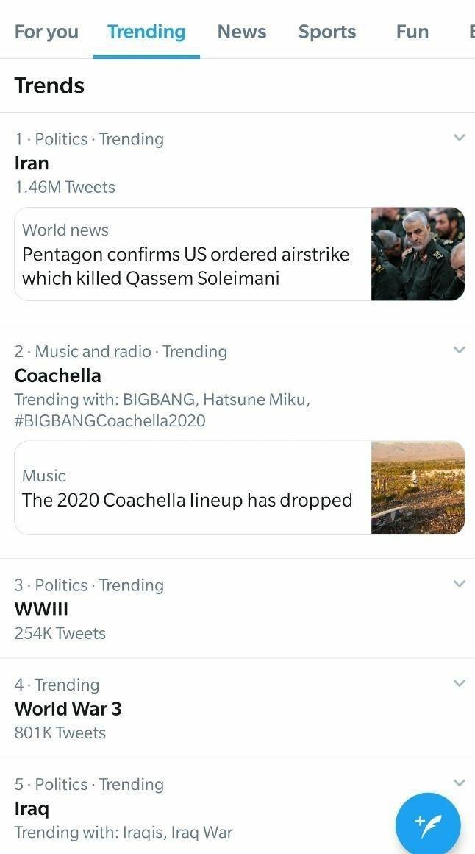
Task: Switch to the Fun tab
Action: (413, 32)
